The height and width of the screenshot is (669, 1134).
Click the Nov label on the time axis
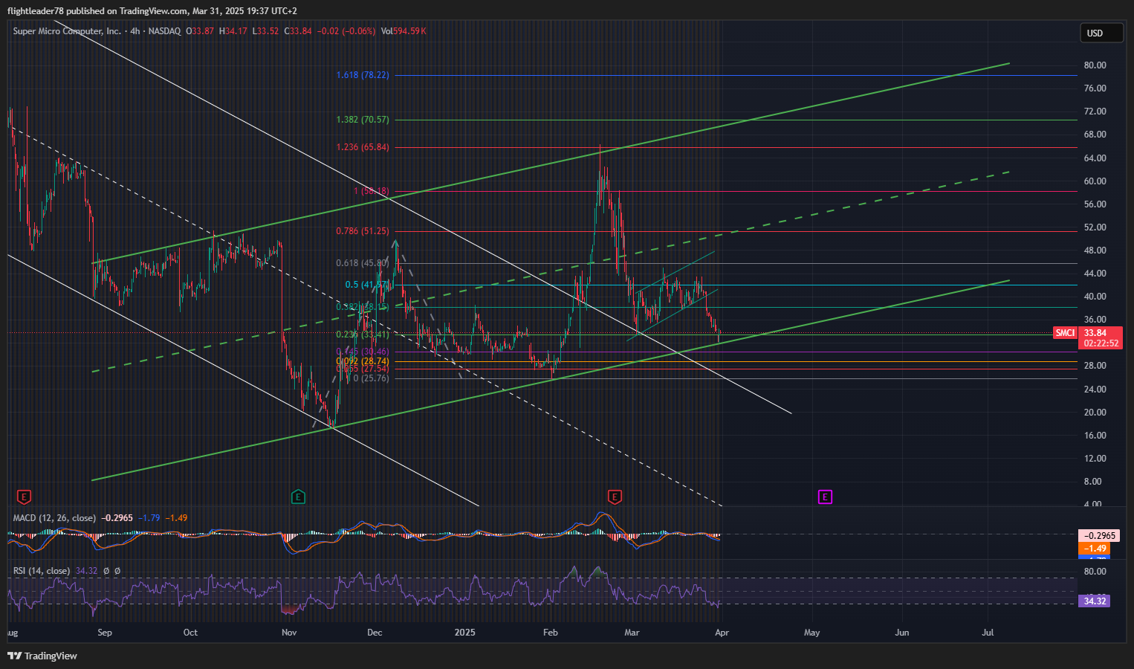(290, 633)
